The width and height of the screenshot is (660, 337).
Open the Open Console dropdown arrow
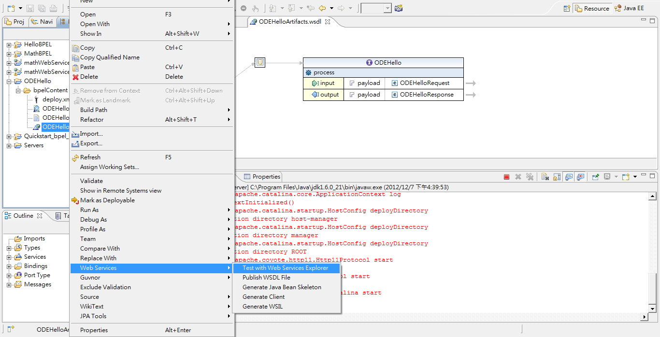(635, 177)
